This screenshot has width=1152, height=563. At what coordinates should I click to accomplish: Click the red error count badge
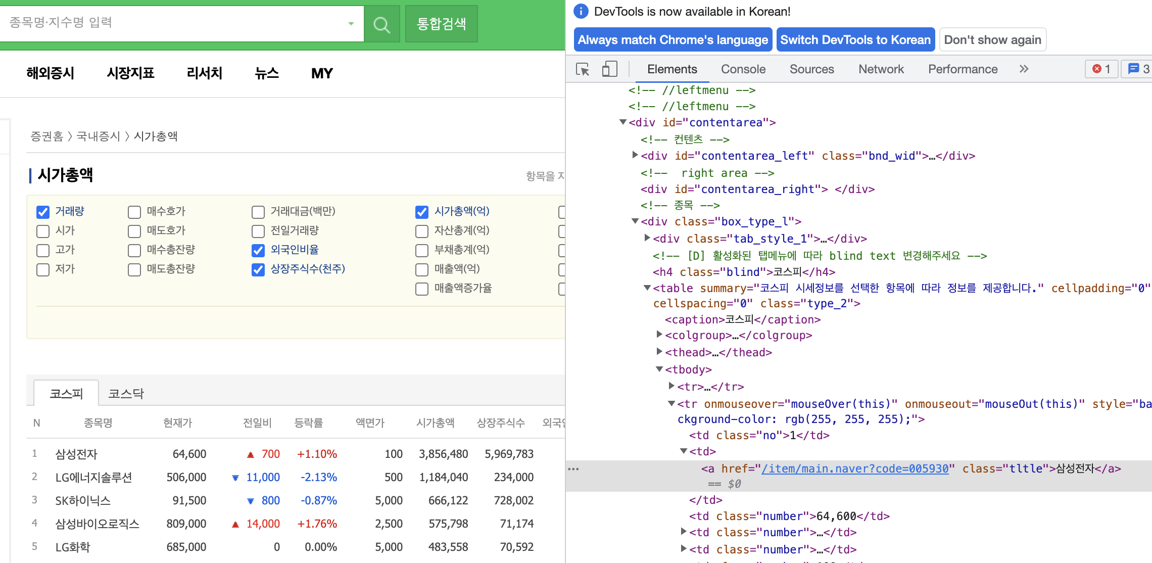click(x=1101, y=69)
